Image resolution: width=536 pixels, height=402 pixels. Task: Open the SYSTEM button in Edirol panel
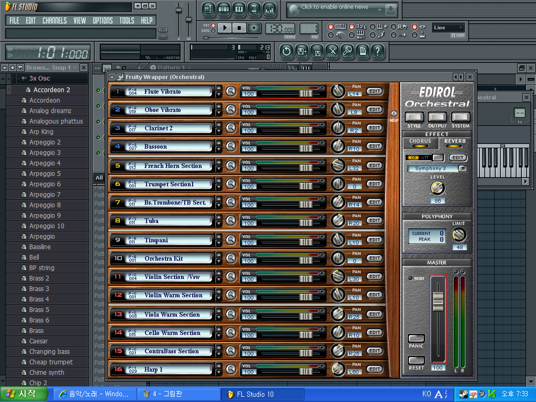pos(461,117)
